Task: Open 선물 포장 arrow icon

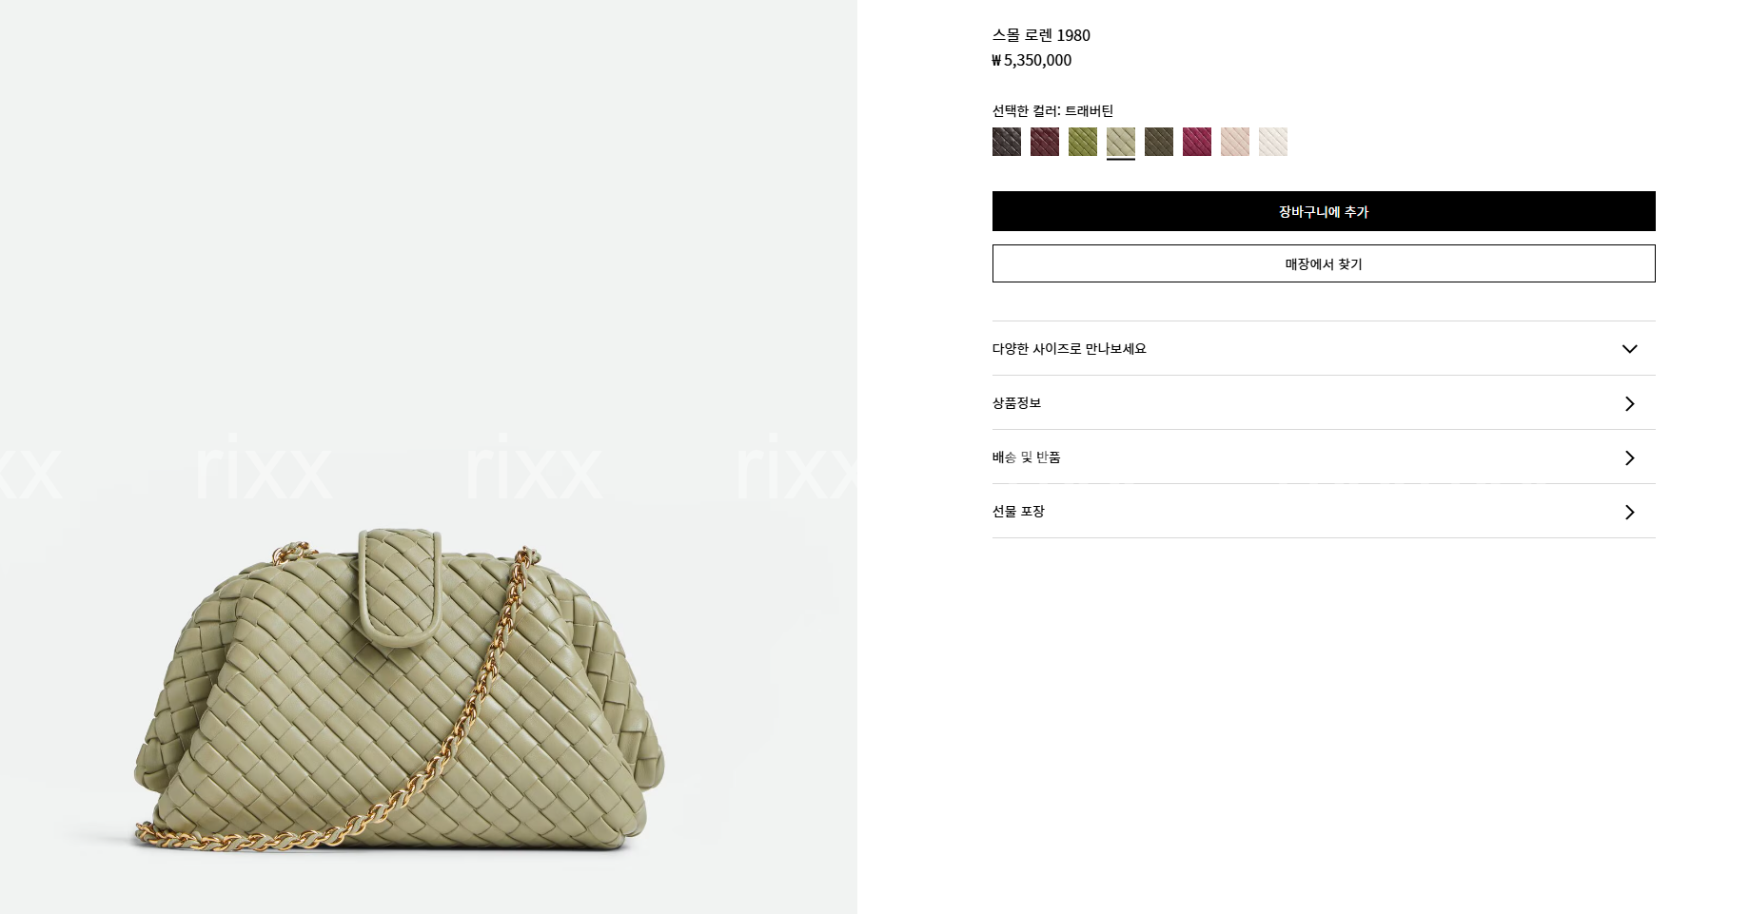Action: pyautogui.click(x=1630, y=512)
